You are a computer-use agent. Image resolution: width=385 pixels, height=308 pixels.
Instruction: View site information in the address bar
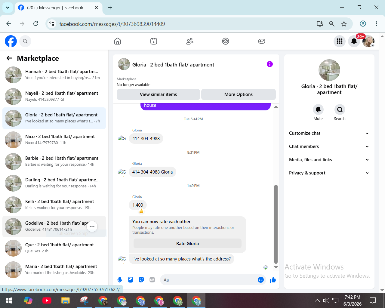point(52,24)
